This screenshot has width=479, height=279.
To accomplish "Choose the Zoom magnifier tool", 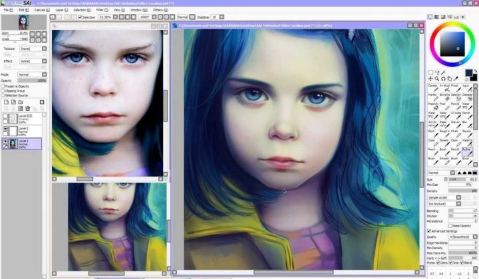I will [437, 78].
